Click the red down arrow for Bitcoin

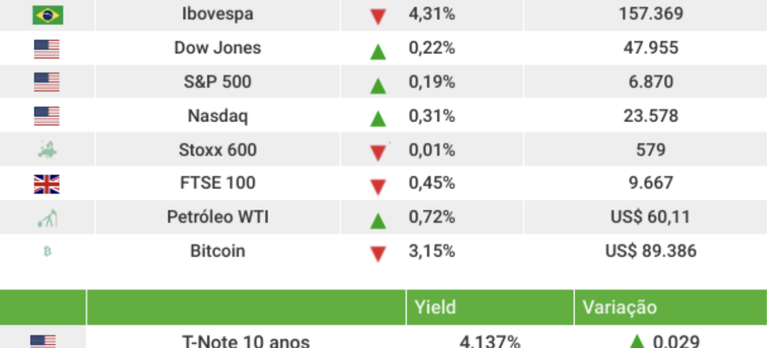(x=378, y=254)
